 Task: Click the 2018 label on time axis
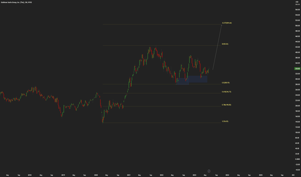[x=30, y=175]
